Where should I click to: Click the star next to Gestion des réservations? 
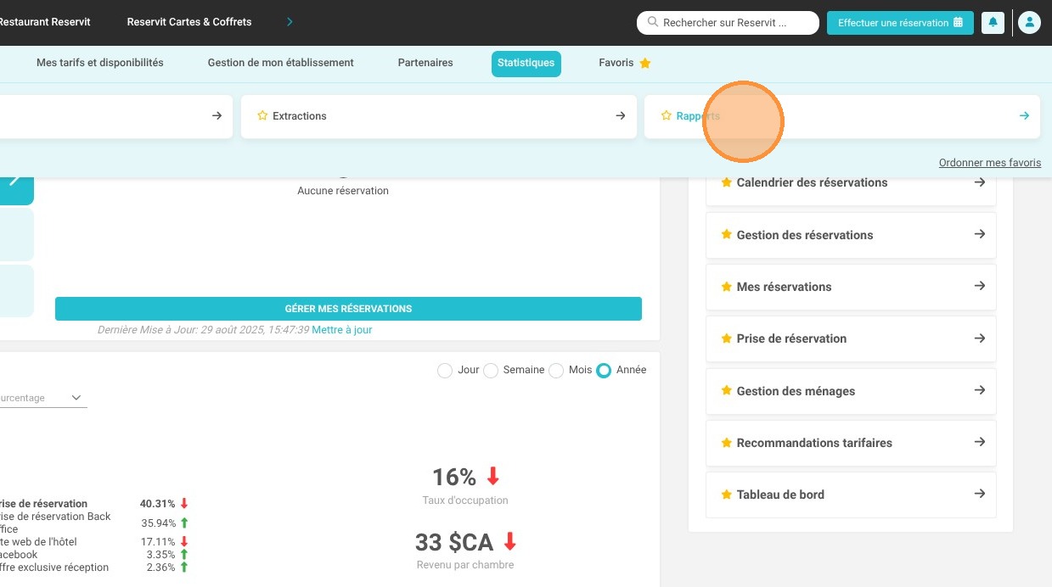pos(726,235)
